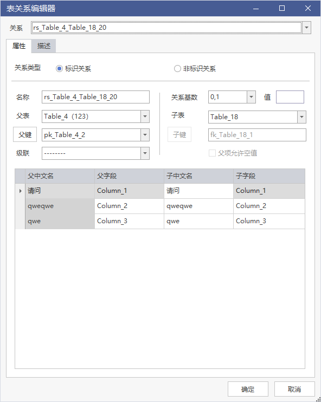Click the 子中文名 column header
Image resolution: width=321 pixels, height=402 pixels.
[x=198, y=176]
